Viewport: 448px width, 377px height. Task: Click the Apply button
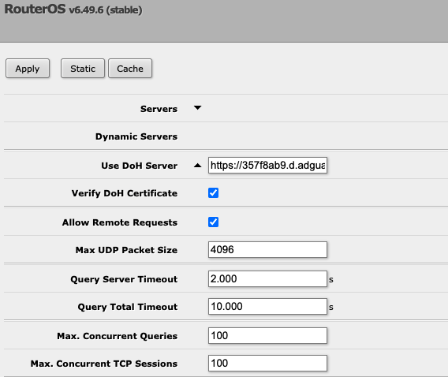click(28, 69)
